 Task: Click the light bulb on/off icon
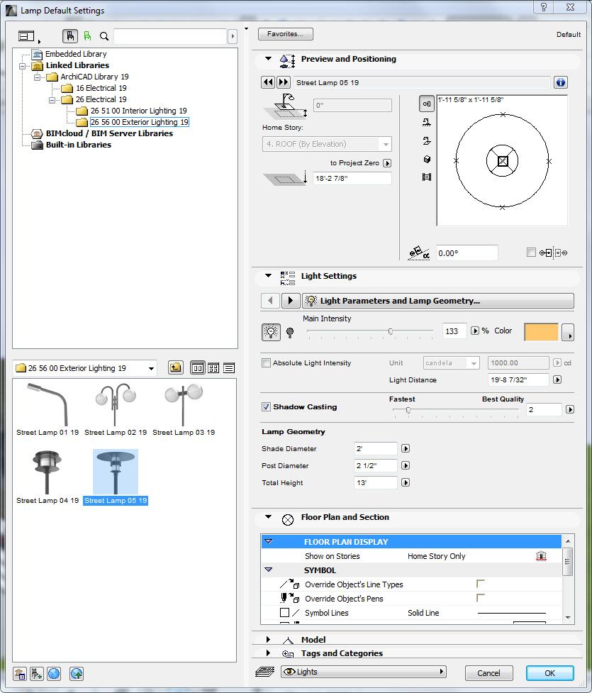272,331
